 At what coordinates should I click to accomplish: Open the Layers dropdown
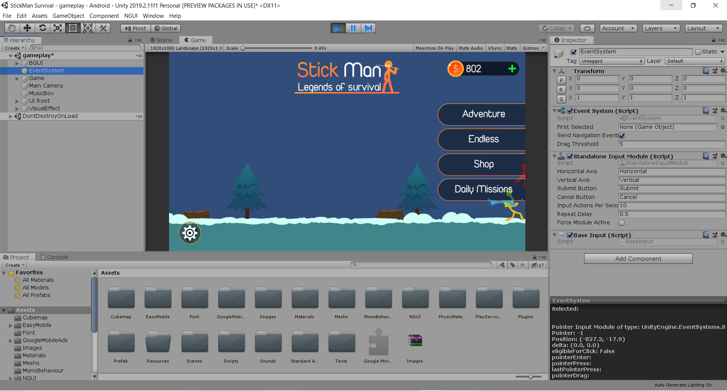(661, 28)
